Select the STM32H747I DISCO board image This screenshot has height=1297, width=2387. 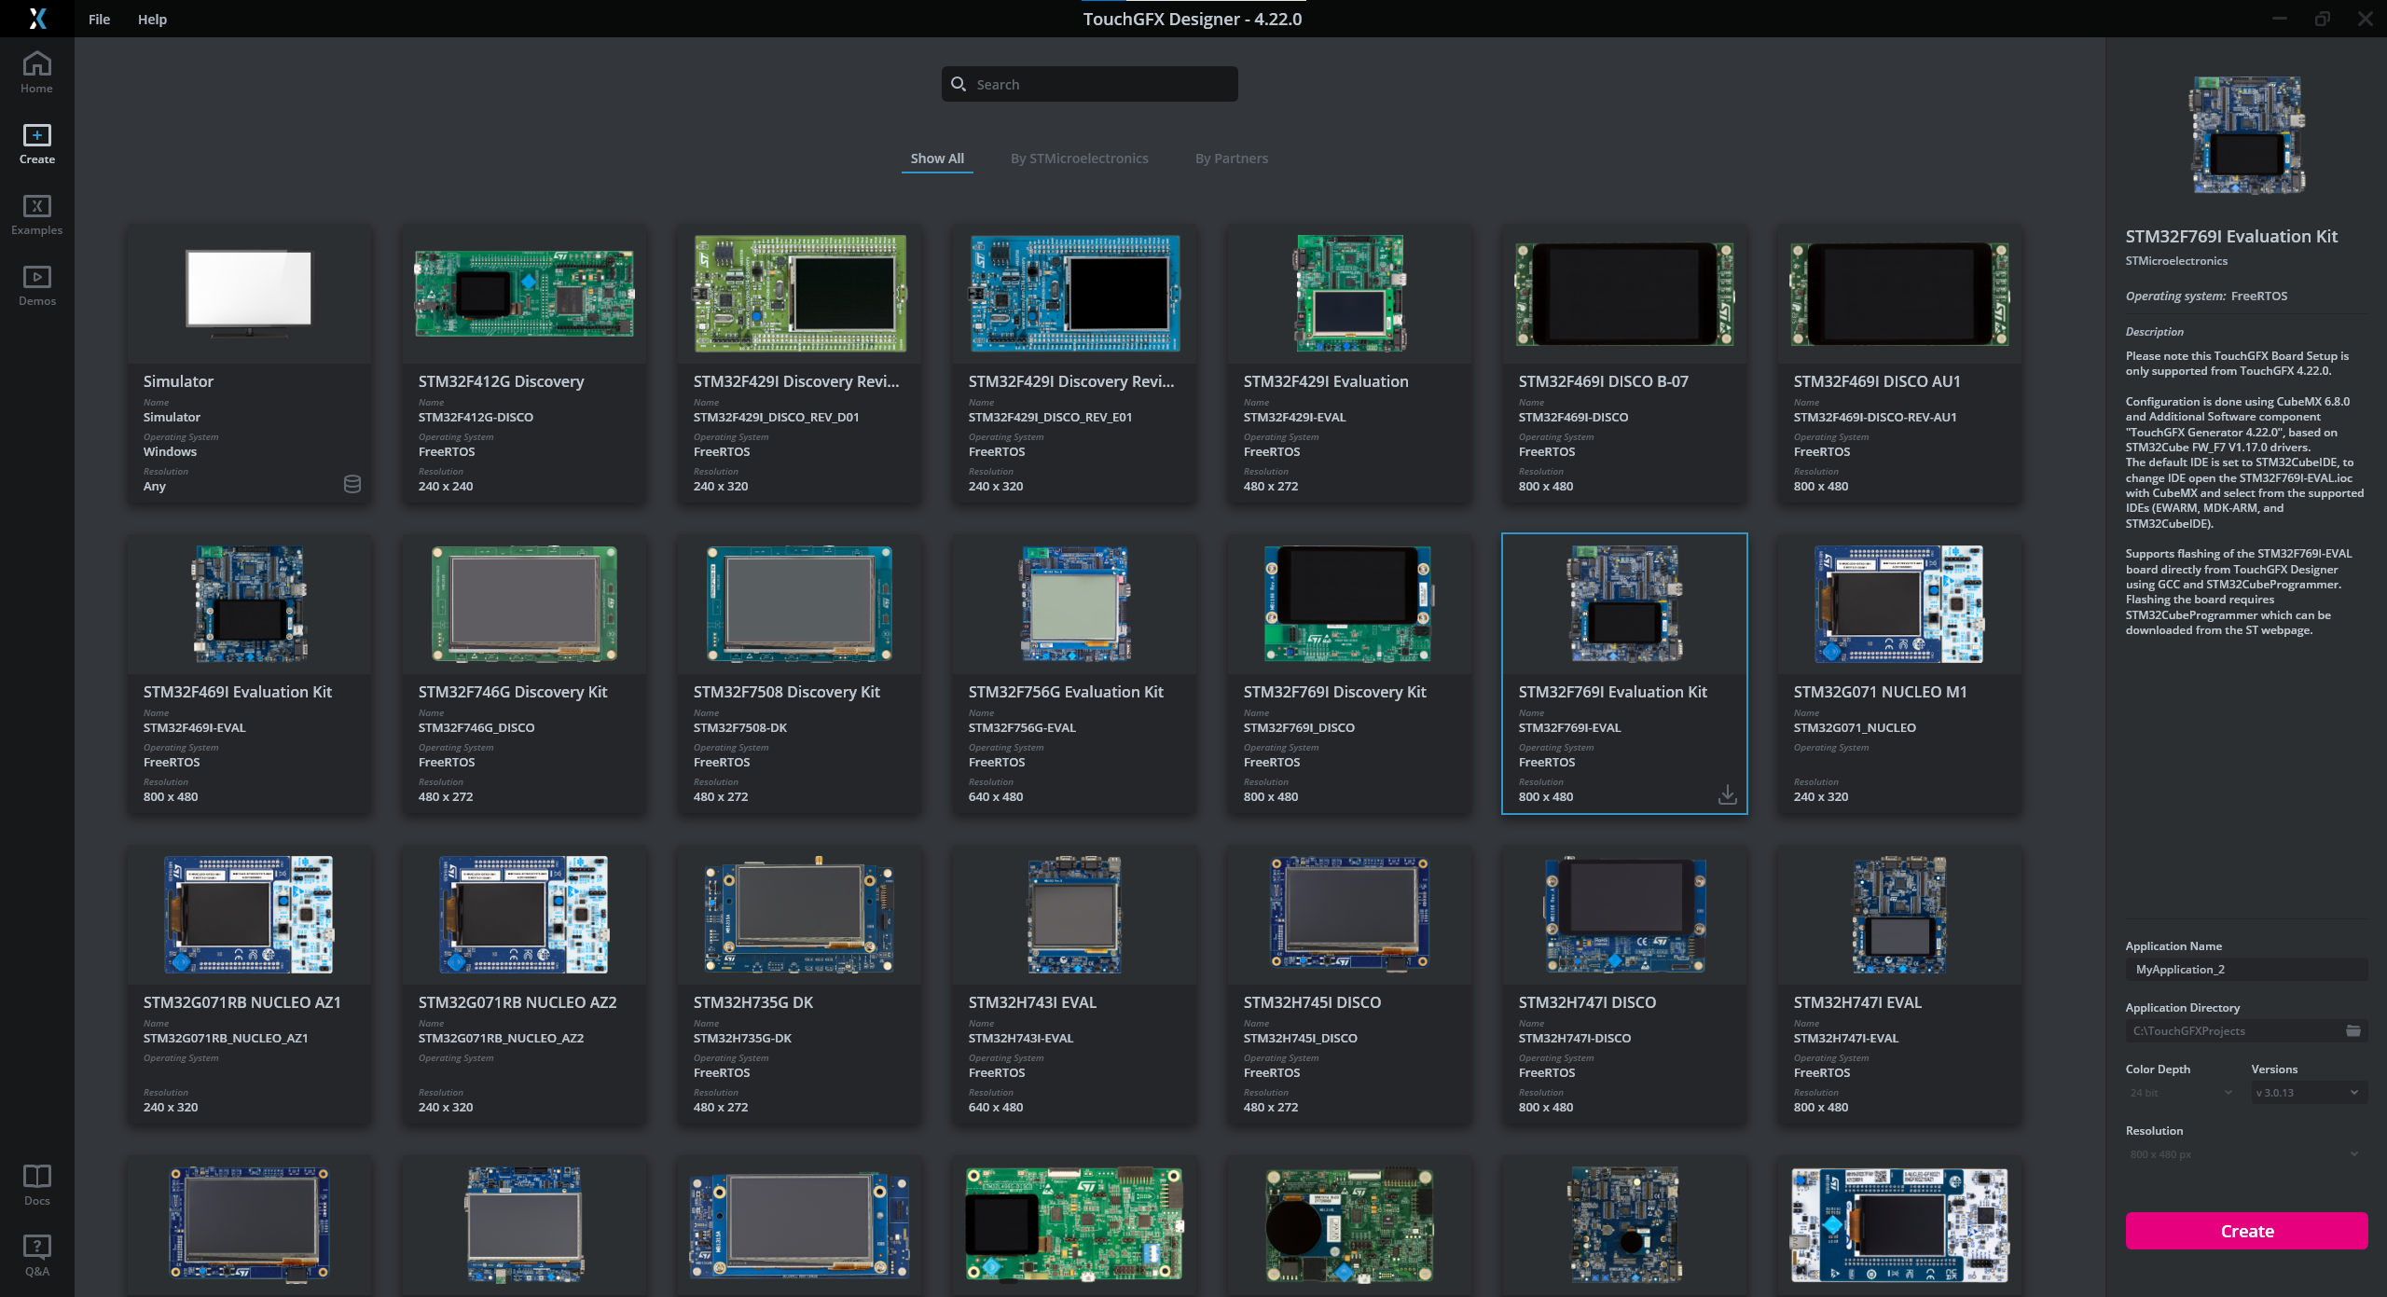(x=1625, y=915)
